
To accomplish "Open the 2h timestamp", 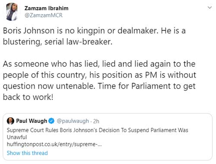I will point(96,121).
